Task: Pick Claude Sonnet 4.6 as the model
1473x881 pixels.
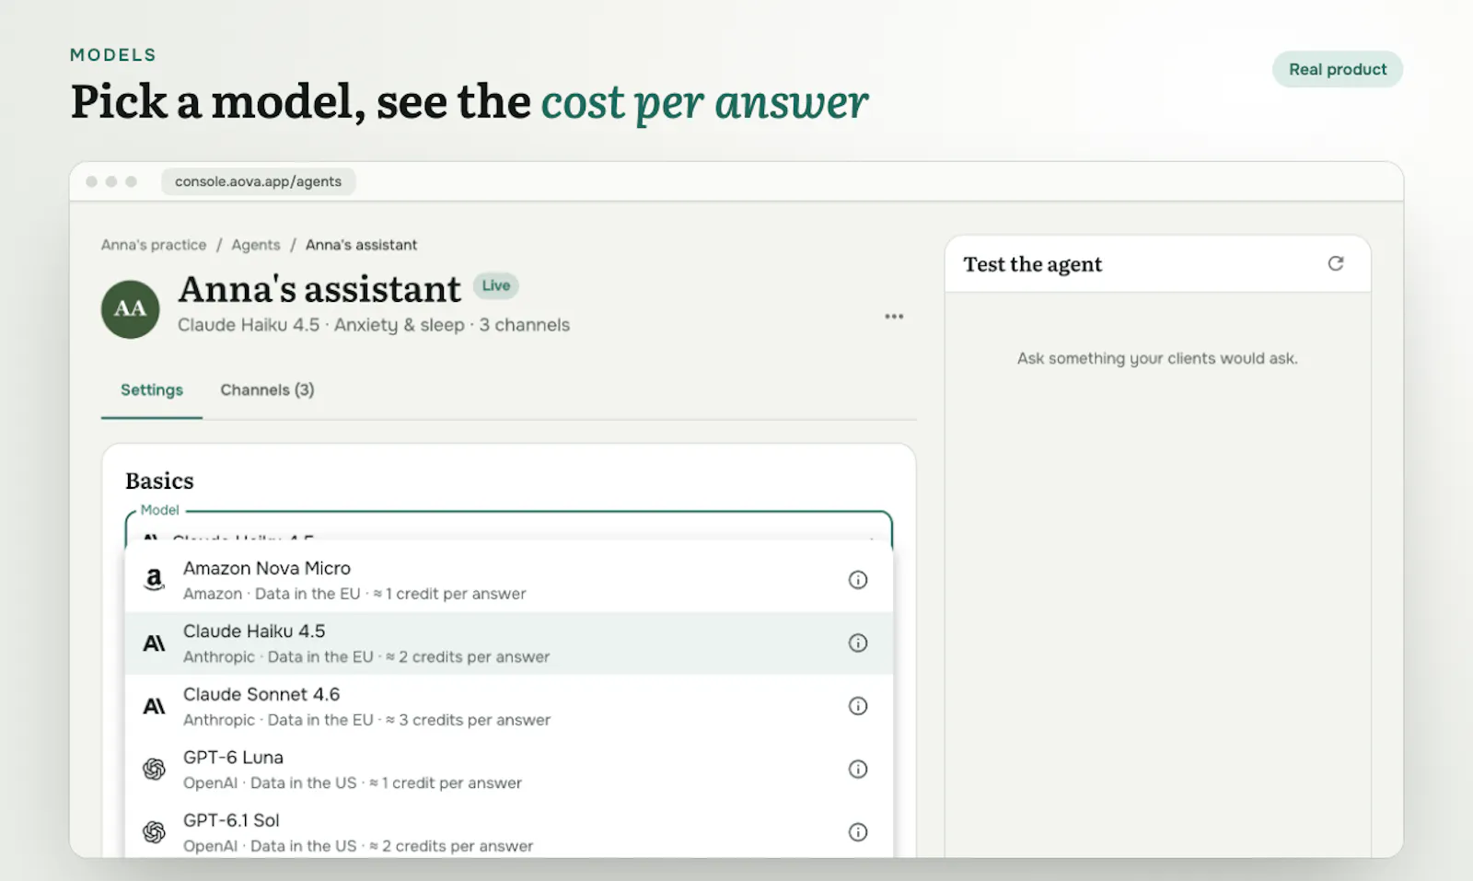Action: [509, 706]
